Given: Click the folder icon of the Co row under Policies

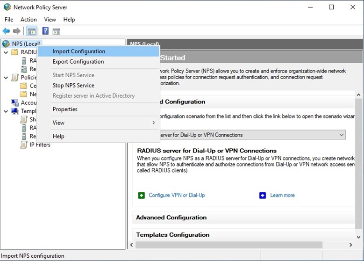Looking at the screenshot, I should 23,86.
